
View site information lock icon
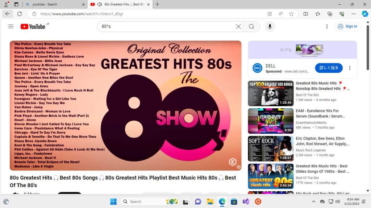tap(34, 14)
